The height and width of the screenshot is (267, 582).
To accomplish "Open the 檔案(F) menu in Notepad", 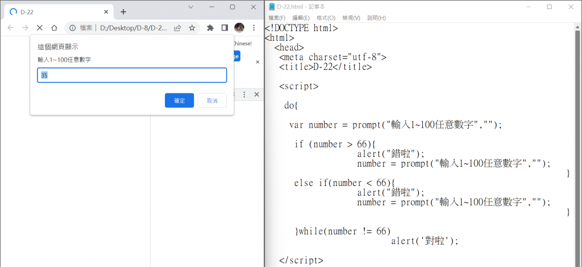I will coord(277,18).
